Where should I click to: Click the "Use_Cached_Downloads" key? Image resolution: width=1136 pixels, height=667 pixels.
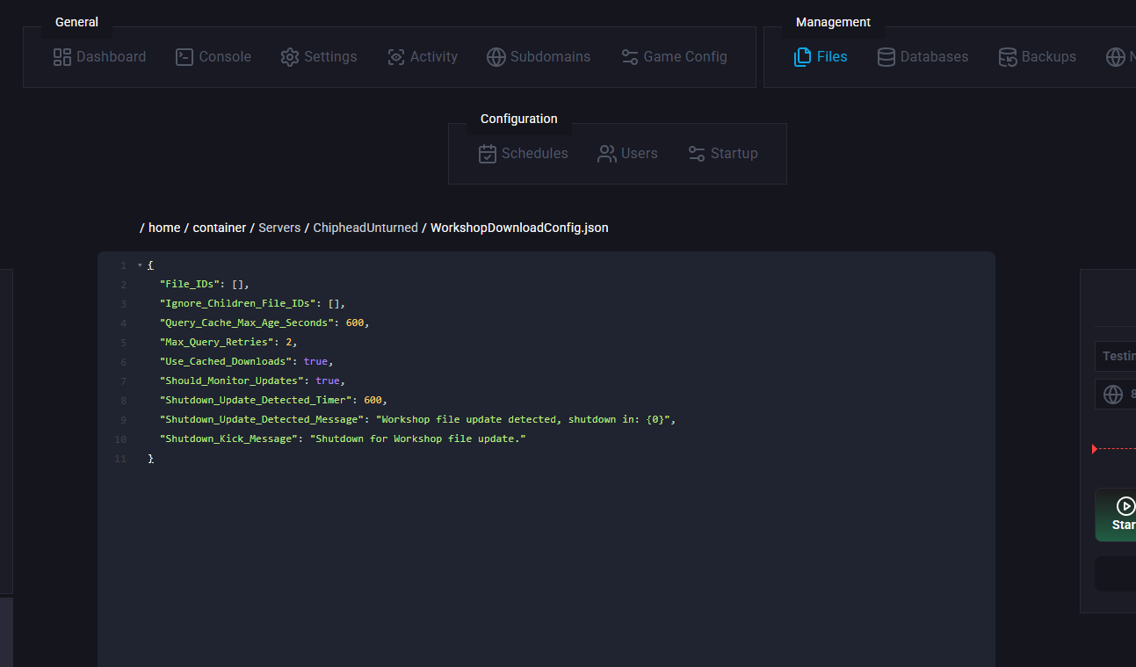click(x=226, y=361)
